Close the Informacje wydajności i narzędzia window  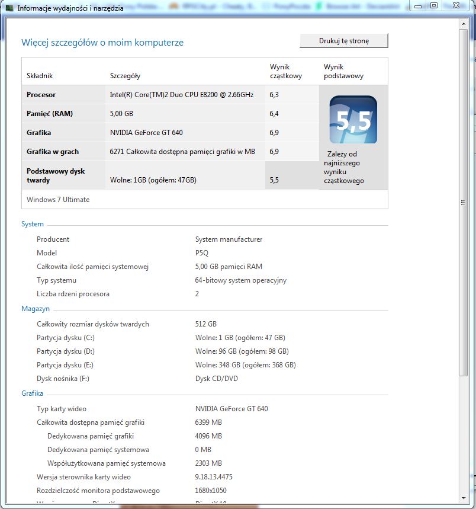tap(455, 6)
